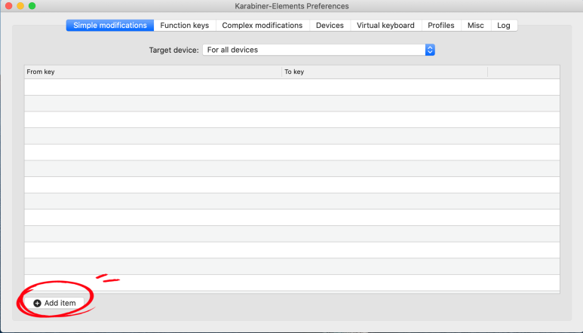Open the Profiles tab
The image size is (583, 333).
point(441,26)
